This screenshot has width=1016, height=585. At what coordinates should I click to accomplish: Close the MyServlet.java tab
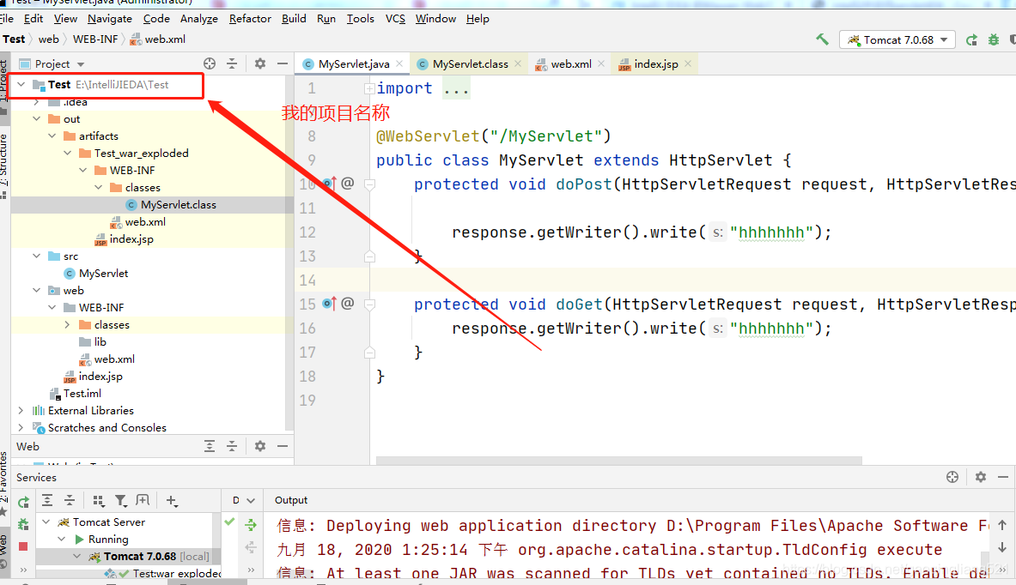[400, 63]
